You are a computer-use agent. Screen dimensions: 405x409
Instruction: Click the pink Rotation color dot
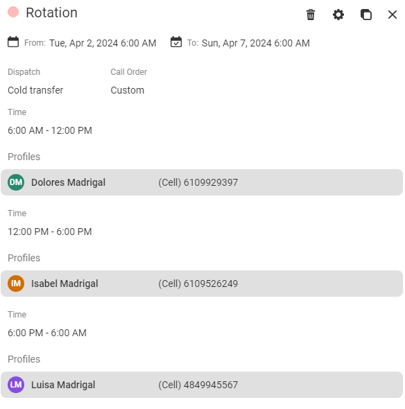click(x=13, y=12)
